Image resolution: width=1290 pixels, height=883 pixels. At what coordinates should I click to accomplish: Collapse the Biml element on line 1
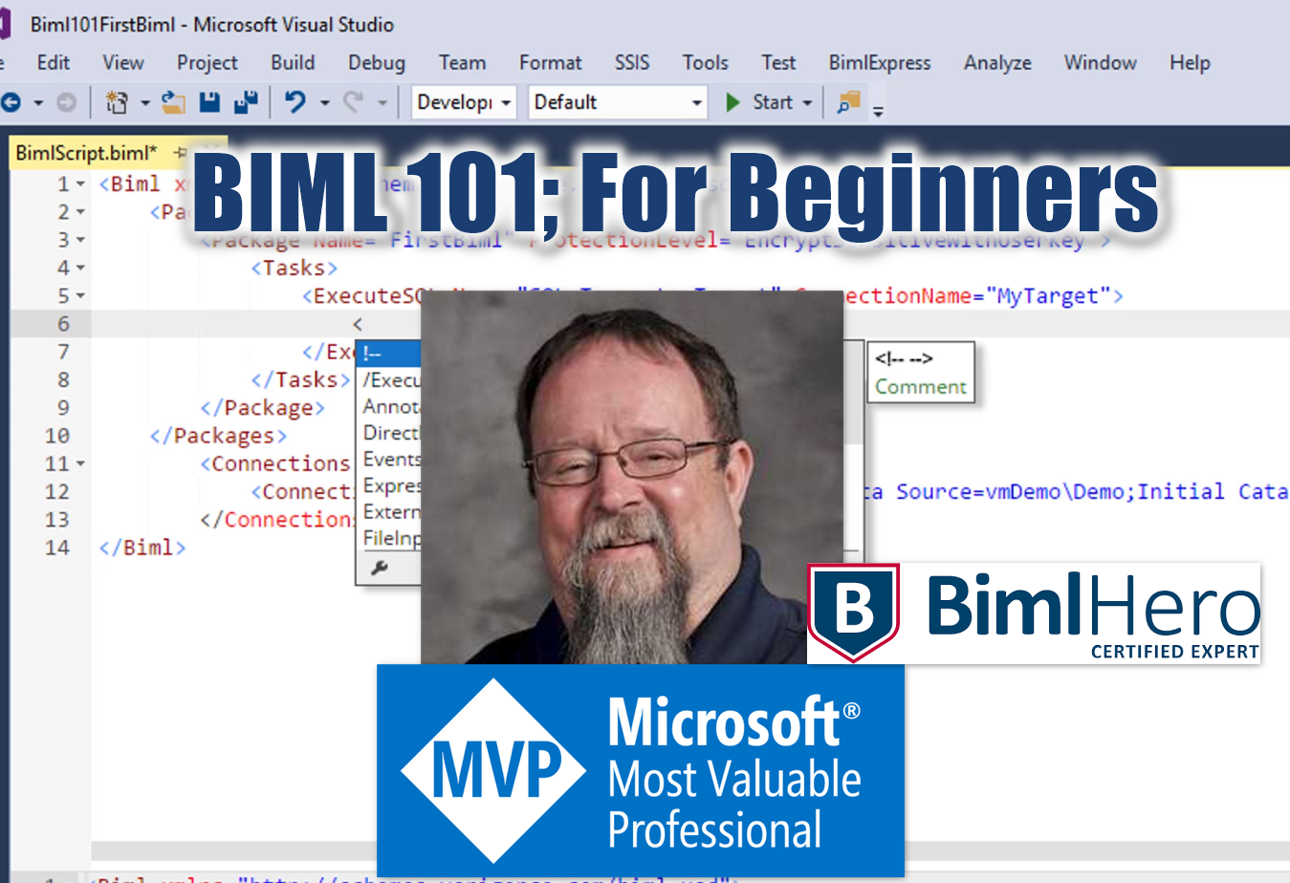81,184
